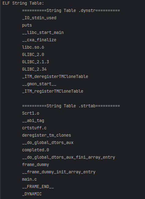The image size is (145, 199).
Task: Click deregister_tm_clones text
Action: [x=46, y=135]
